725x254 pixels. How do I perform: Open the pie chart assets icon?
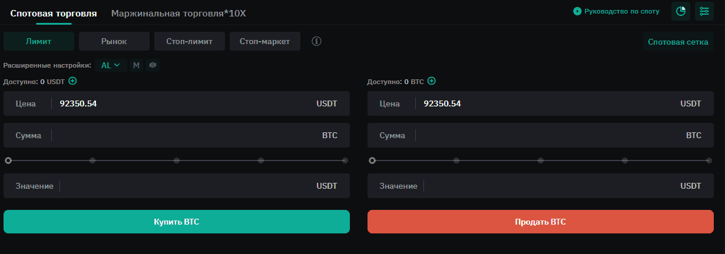pos(681,11)
